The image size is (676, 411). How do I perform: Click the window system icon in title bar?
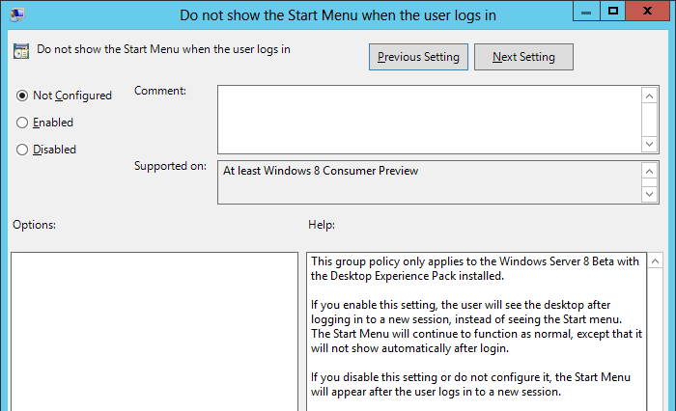pos(17,14)
